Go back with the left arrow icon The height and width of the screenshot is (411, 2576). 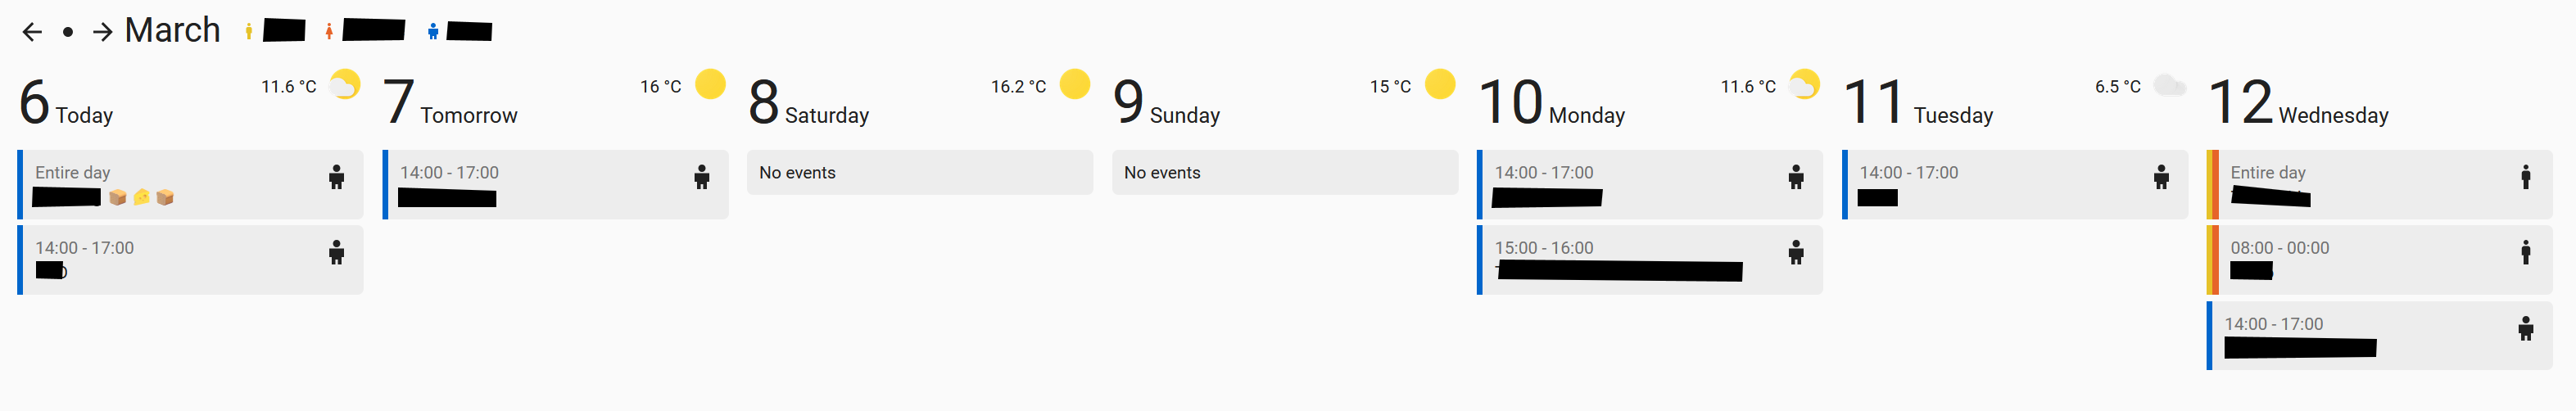[x=32, y=32]
